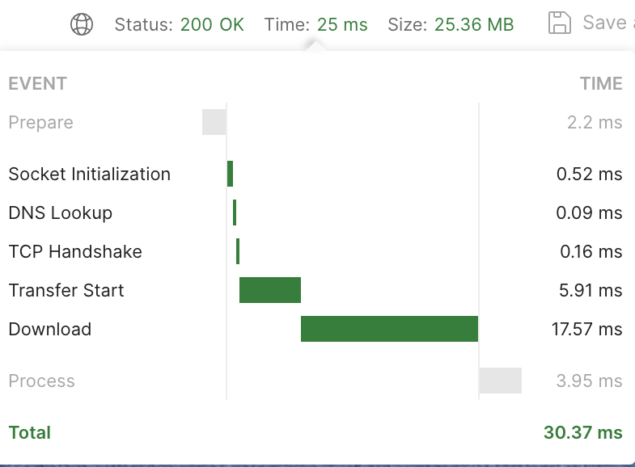Click the 25 ms response time
635x467 pixels.
[342, 25]
